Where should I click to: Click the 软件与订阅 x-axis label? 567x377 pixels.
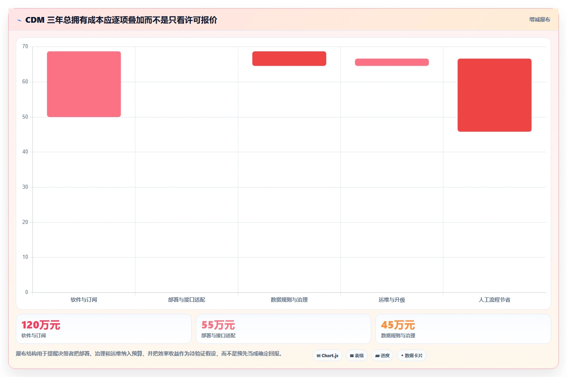click(84, 300)
